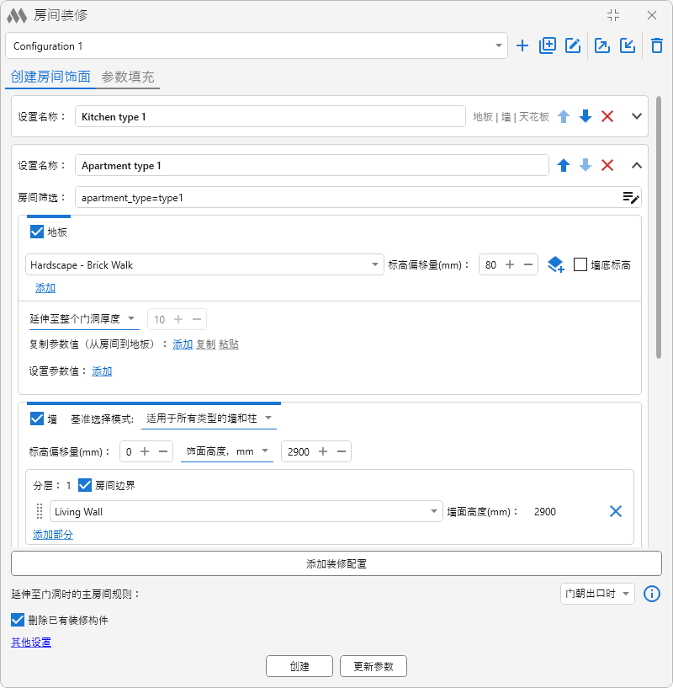Click the 更新参数 button
673x688 pixels.
point(374,666)
